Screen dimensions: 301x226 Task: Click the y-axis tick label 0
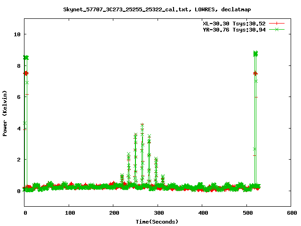pos(19,191)
